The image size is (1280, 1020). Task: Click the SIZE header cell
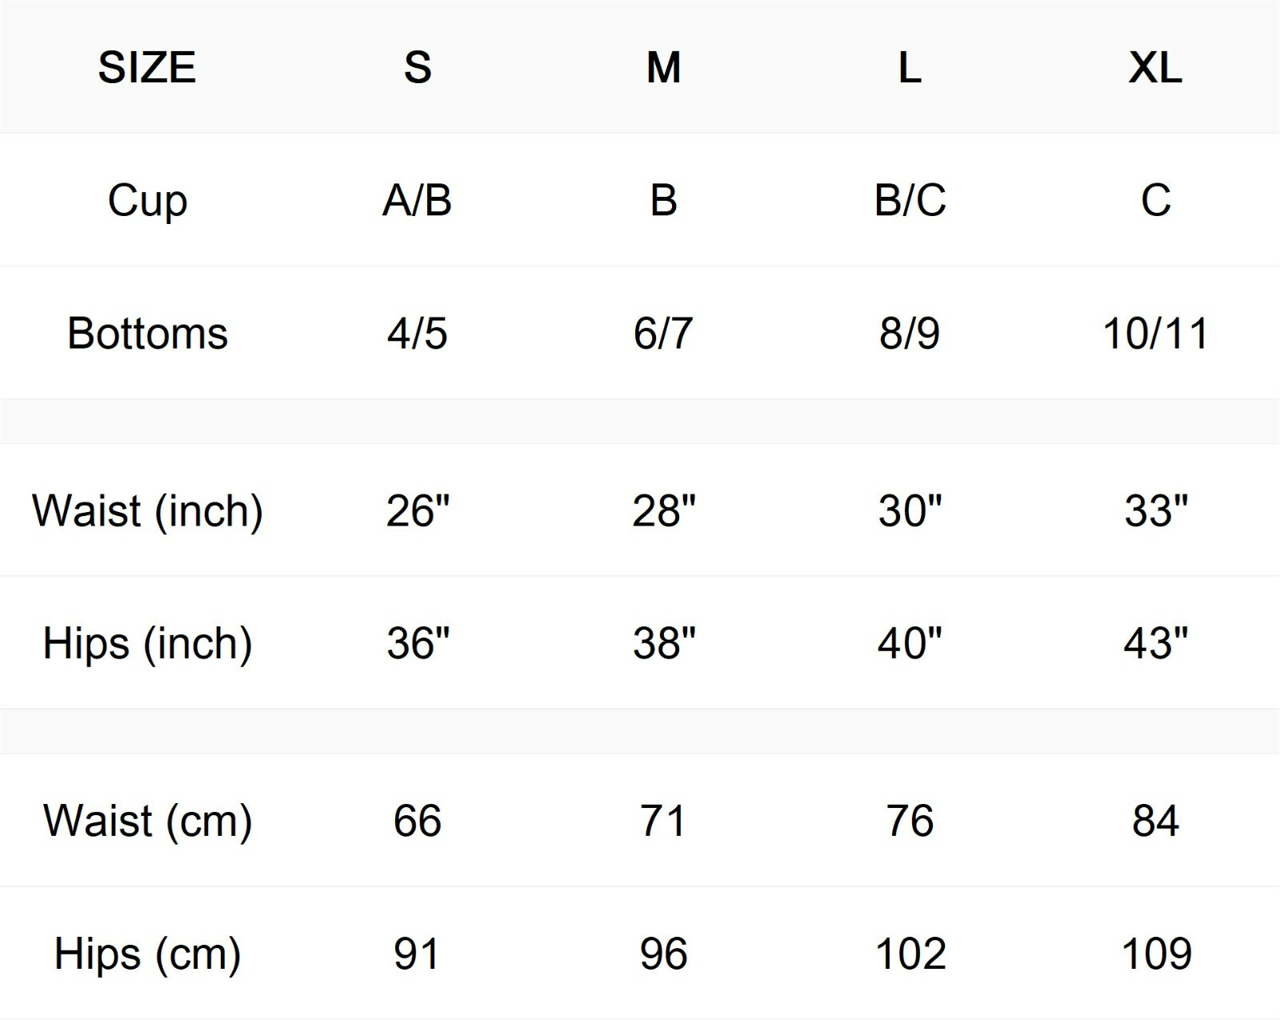click(x=147, y=67)
